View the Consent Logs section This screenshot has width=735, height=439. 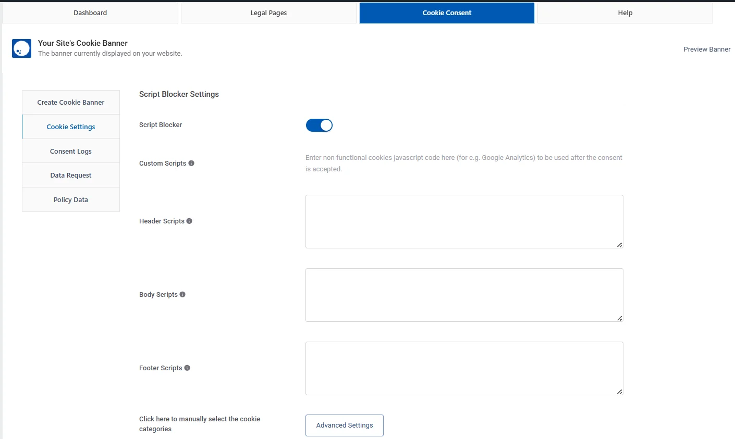pyautogui.click(x=70, y=150)
